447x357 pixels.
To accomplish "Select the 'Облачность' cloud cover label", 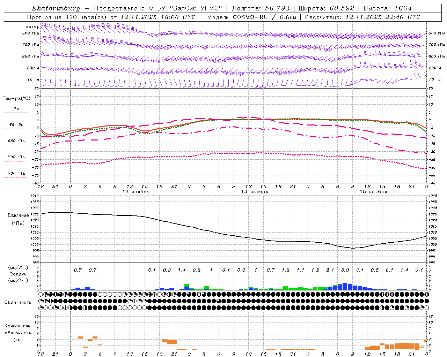I will (18, 303).
